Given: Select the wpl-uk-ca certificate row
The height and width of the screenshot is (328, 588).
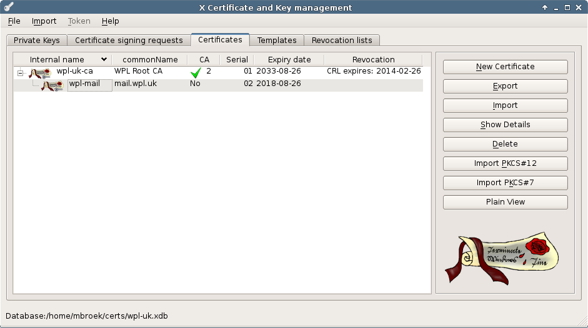Looking at the screenshot, I should [218, 72].
